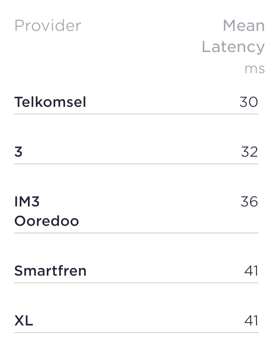Click the IM3 text label
Image resolution: width=272 pixels, height=362 pixels.
point(27,202)
